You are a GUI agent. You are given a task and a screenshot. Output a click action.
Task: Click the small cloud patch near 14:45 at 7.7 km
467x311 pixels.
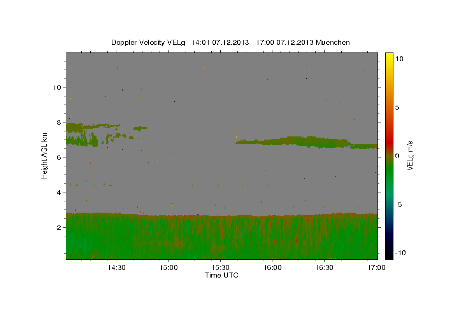pos(140,128)
